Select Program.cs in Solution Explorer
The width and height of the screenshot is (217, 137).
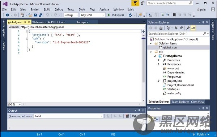click(174, 77)
